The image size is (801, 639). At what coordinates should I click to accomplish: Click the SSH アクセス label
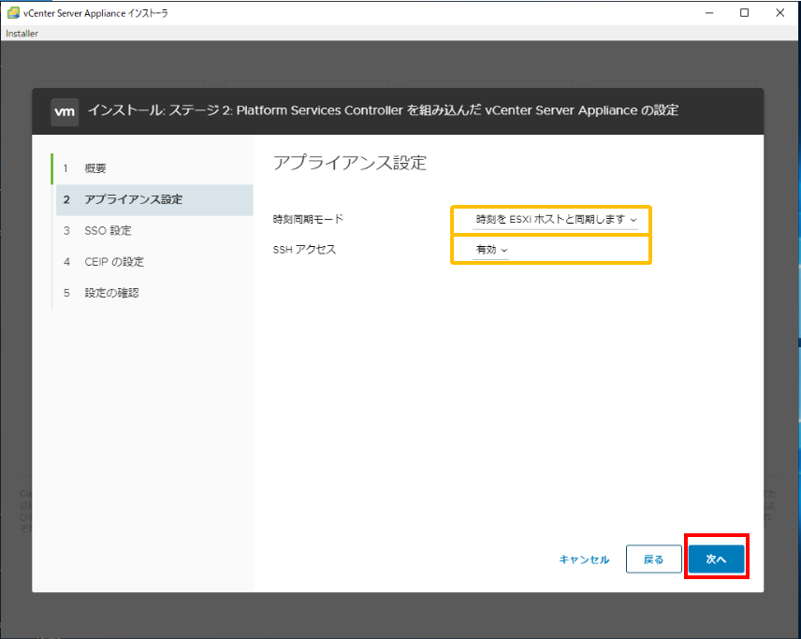click(304, 249)
